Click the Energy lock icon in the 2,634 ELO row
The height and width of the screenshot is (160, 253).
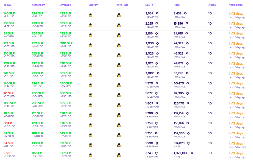91,15
